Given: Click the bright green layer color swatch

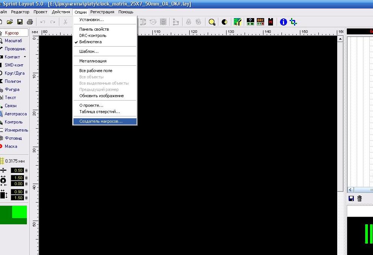Looking at the screenshot, I should click(x=19, y=211).
